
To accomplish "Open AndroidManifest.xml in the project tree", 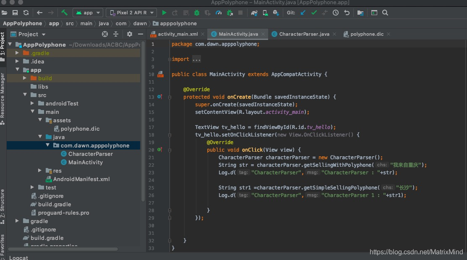I will pos(81,179).
